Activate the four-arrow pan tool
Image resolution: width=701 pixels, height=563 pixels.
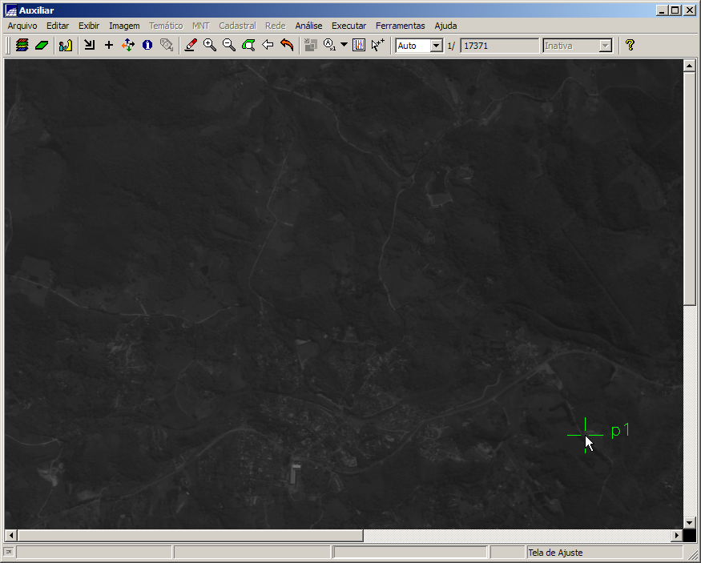pyautogui.click(x=128, y=46)
